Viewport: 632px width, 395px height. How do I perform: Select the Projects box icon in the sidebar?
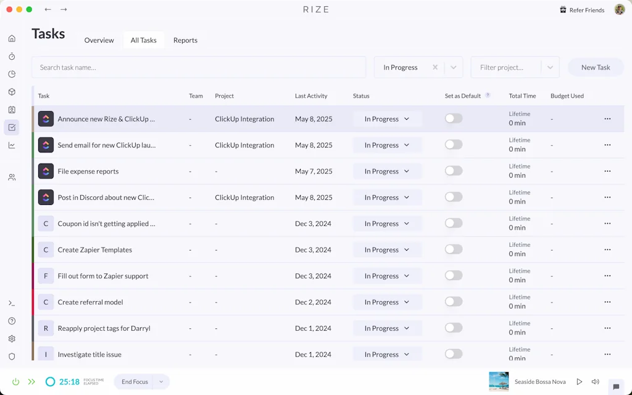(12, 91)
